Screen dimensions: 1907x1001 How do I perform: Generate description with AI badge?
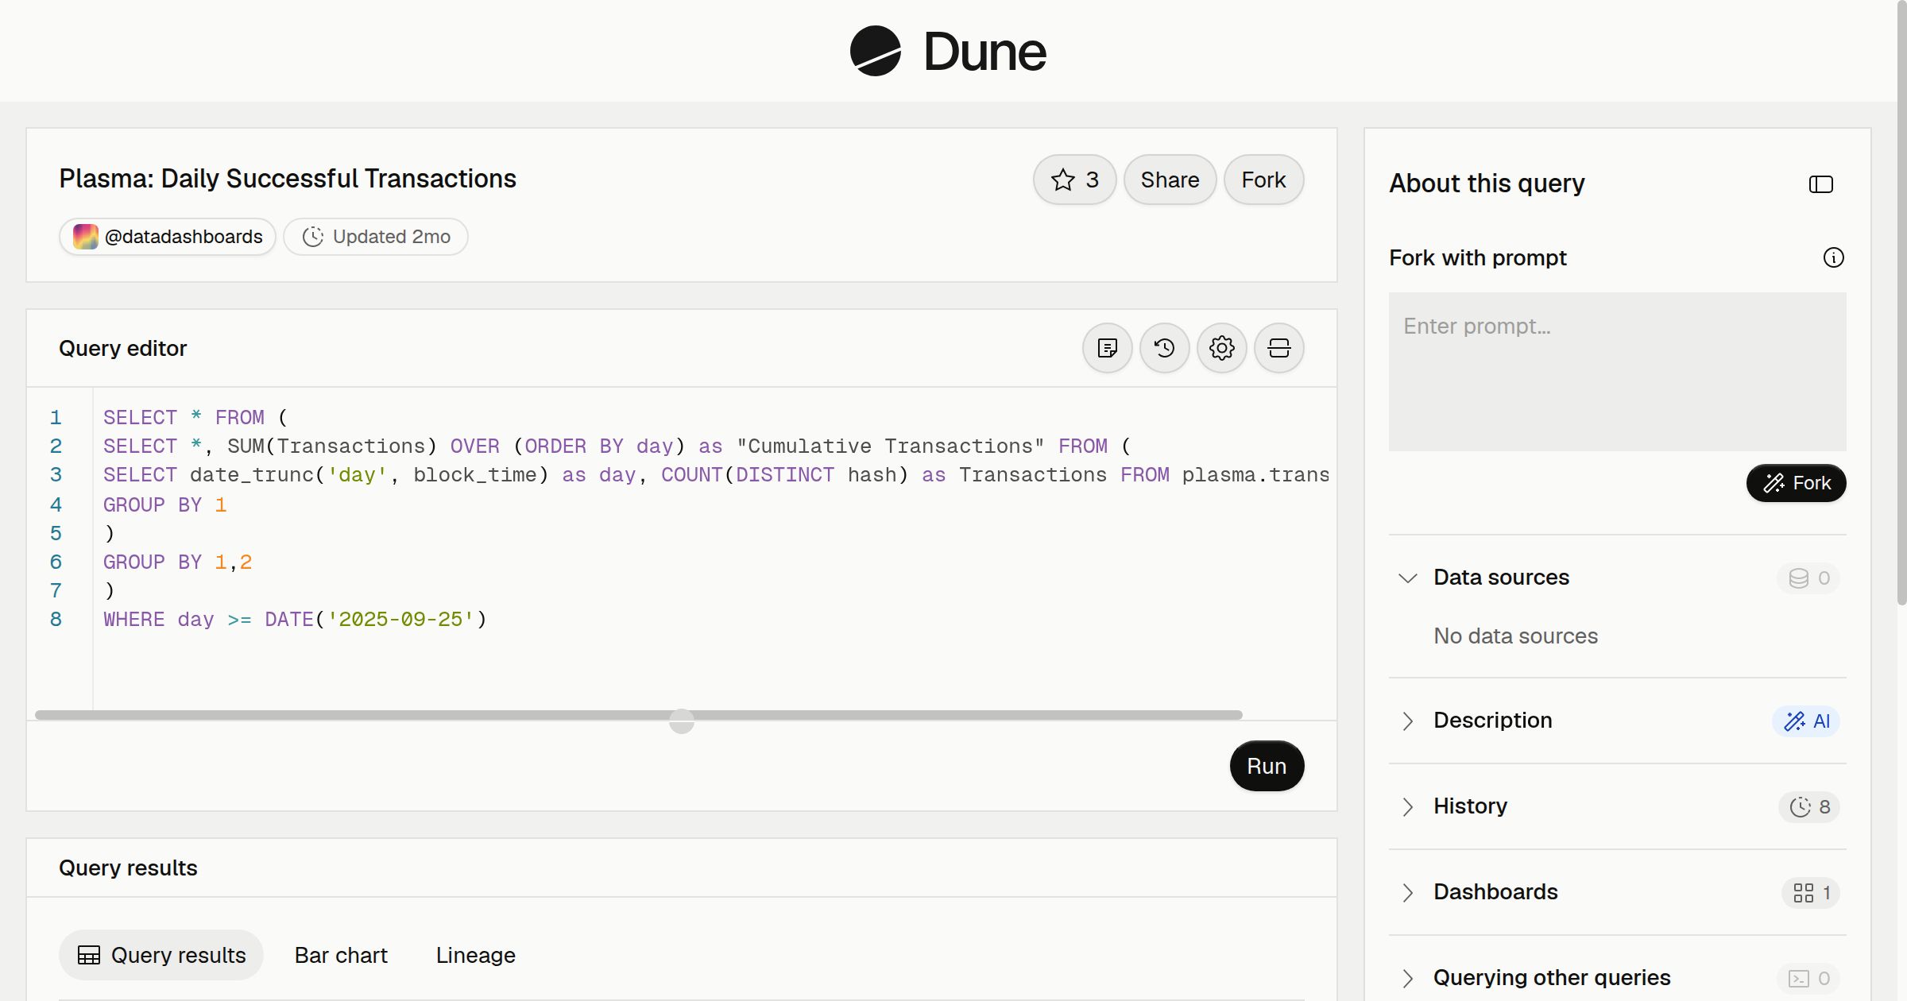[1806, 721]
